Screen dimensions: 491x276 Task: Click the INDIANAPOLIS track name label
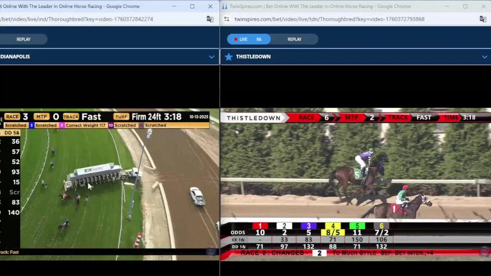tap(15, 57)
